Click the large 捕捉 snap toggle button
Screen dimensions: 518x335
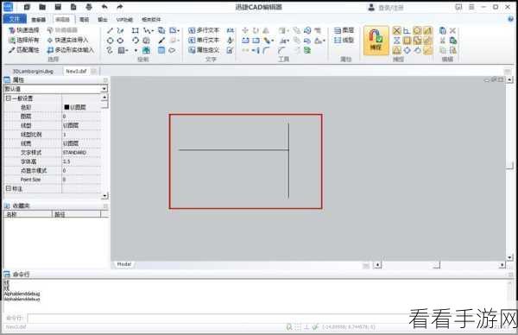[376, 41]
